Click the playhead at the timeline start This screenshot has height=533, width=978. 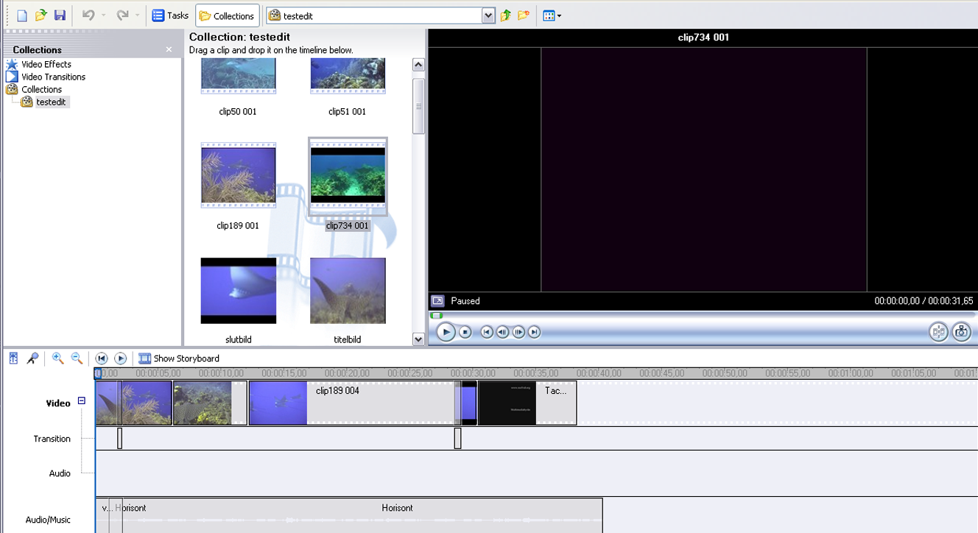[98, 373]
